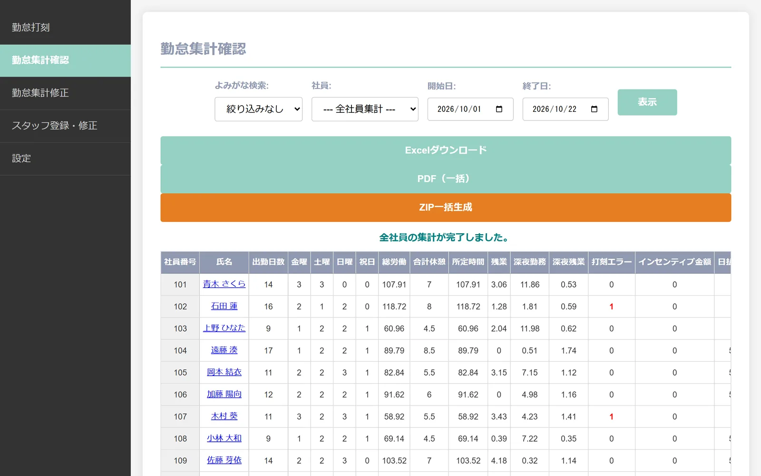Open employee link 上野 ひなた
761x476 pixels.
point(224,328)
